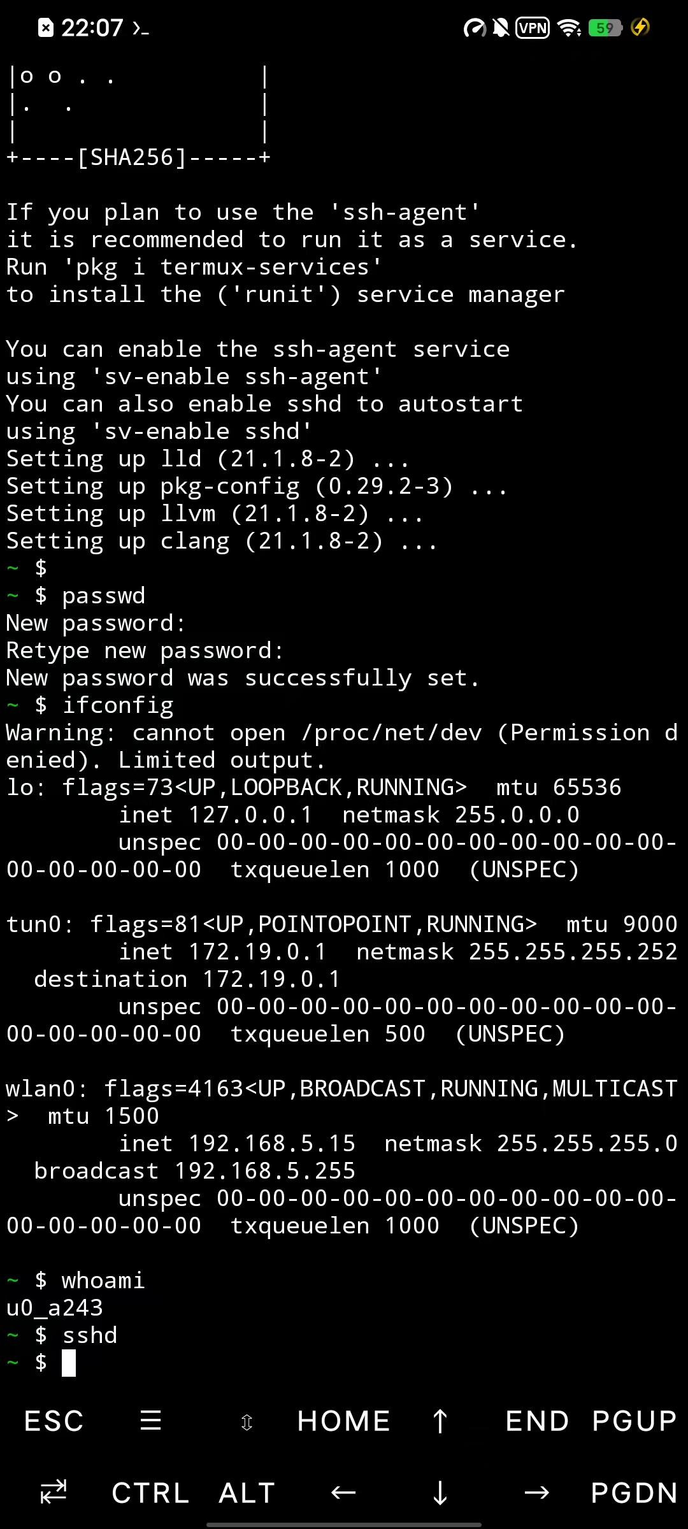688x1529 pixels.
Task: Tap the PGUP extra key
Action: [634, 1421]
